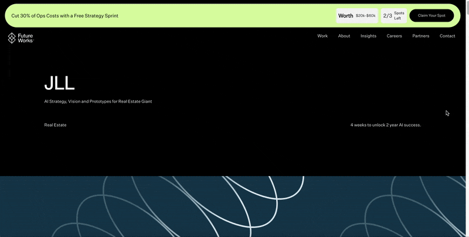Open the About page
469x237 pixels.
(x=344, y=36)
